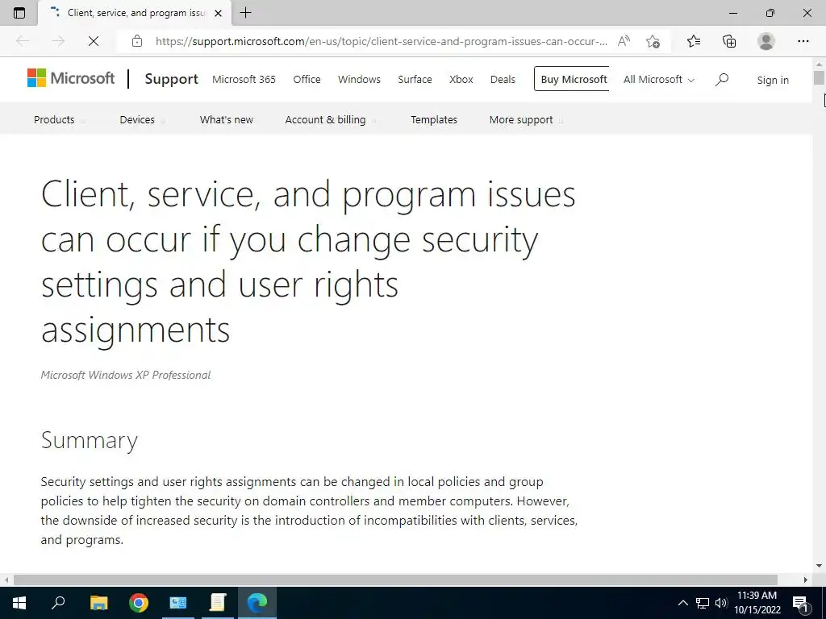Open the Server Manager taskbar app
The image size is (826, 619).
[178, 602]
